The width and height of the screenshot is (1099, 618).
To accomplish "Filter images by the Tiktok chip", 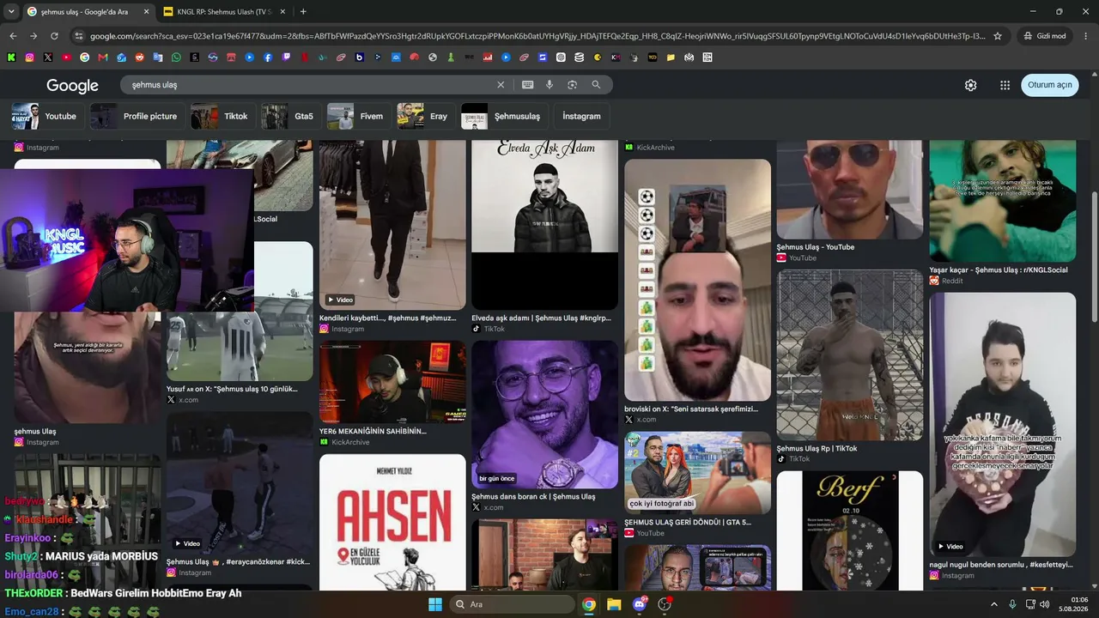I will coord(222,117).
